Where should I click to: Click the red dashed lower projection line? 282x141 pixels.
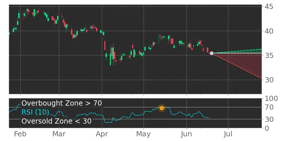coord(236,66)
